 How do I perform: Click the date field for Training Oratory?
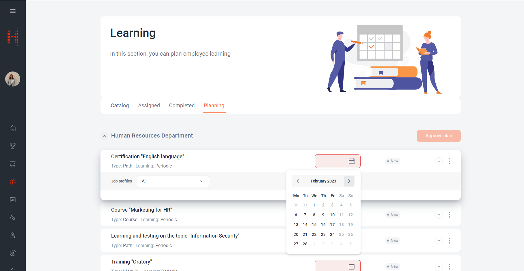point(337,266)
